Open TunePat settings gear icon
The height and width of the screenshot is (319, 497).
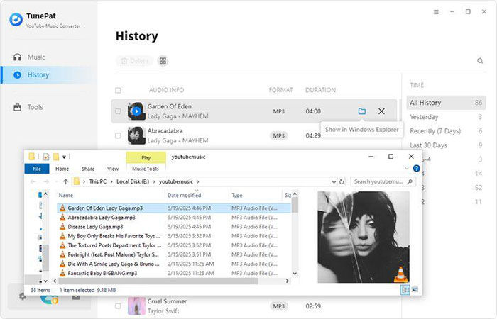pos(22,297)
